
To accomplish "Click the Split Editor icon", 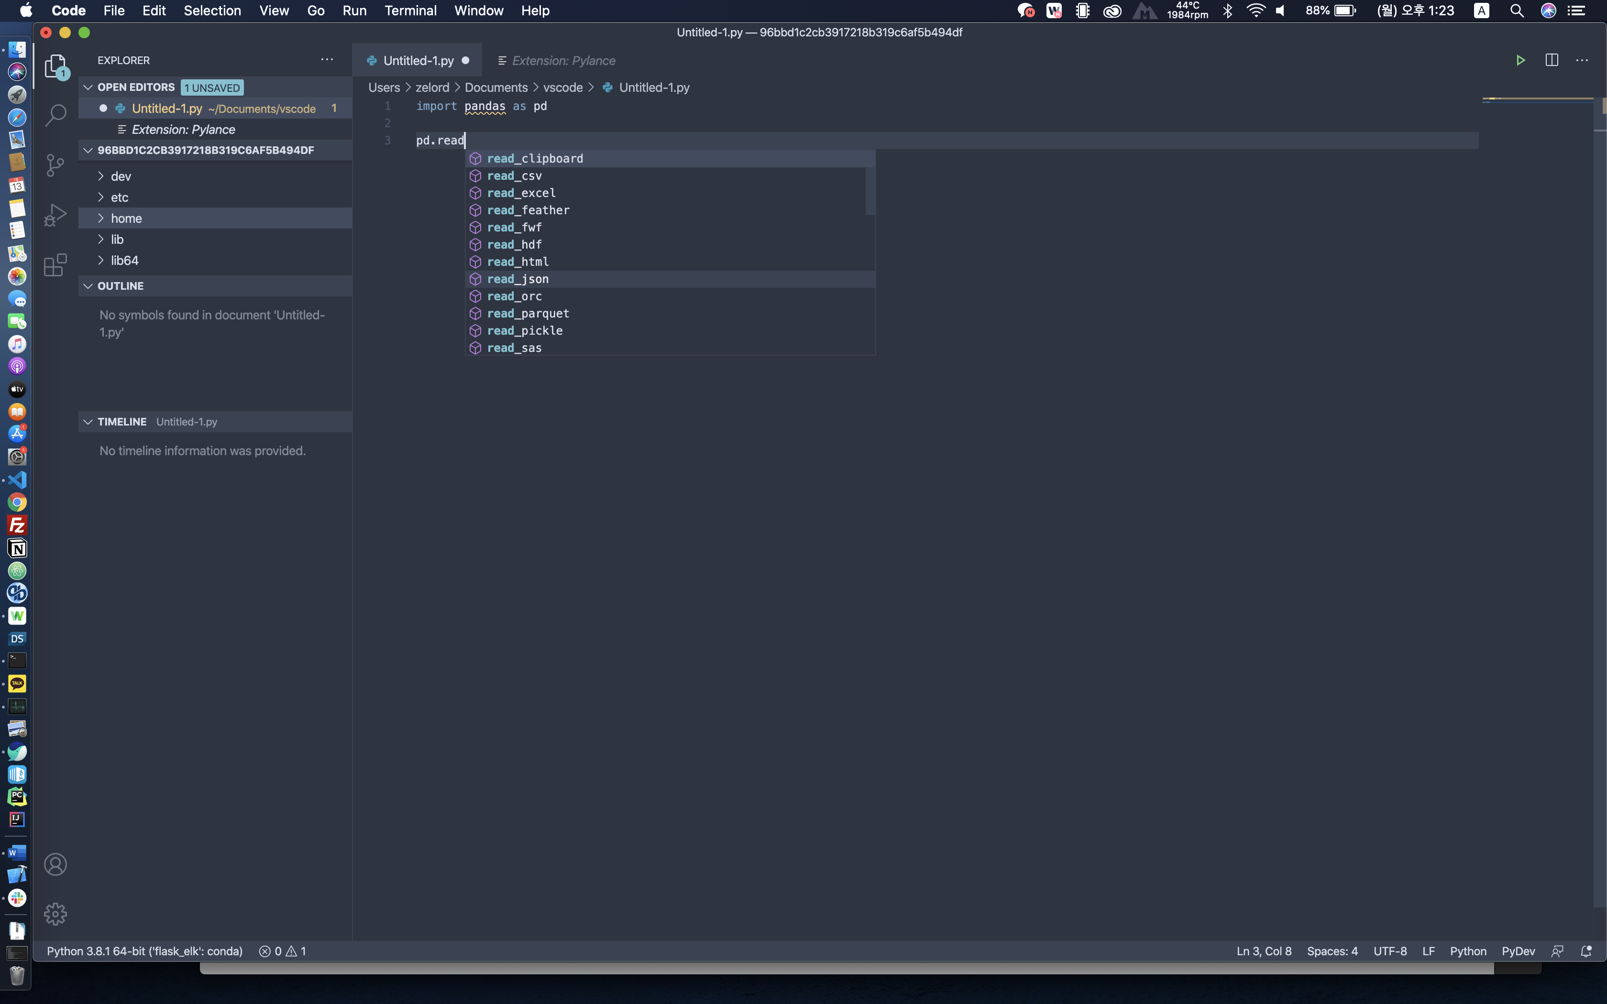I will point(1551,60).
